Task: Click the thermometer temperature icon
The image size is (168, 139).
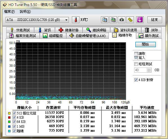Action: [76, 20]
